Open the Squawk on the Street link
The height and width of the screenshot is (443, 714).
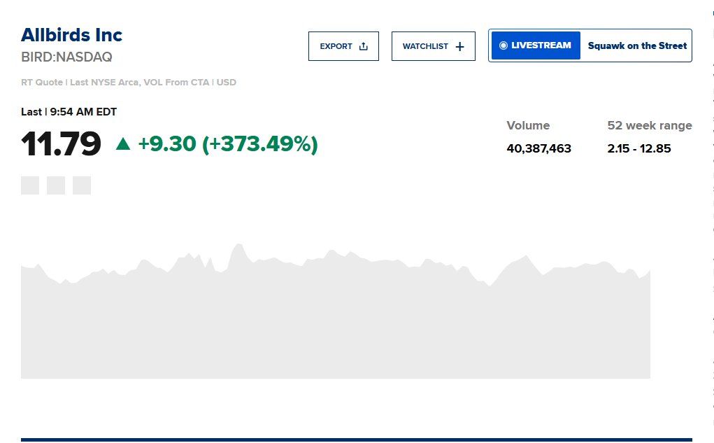637,45
